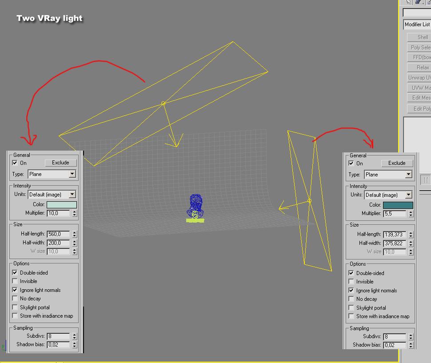Viewport: 431px width, 363px height.
Task: Click the Half-width 200,0 spinner arrows
Action: tap(75, 243)
